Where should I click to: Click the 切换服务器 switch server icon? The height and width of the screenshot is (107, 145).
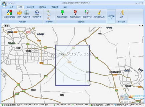click(x=37, y=12)
